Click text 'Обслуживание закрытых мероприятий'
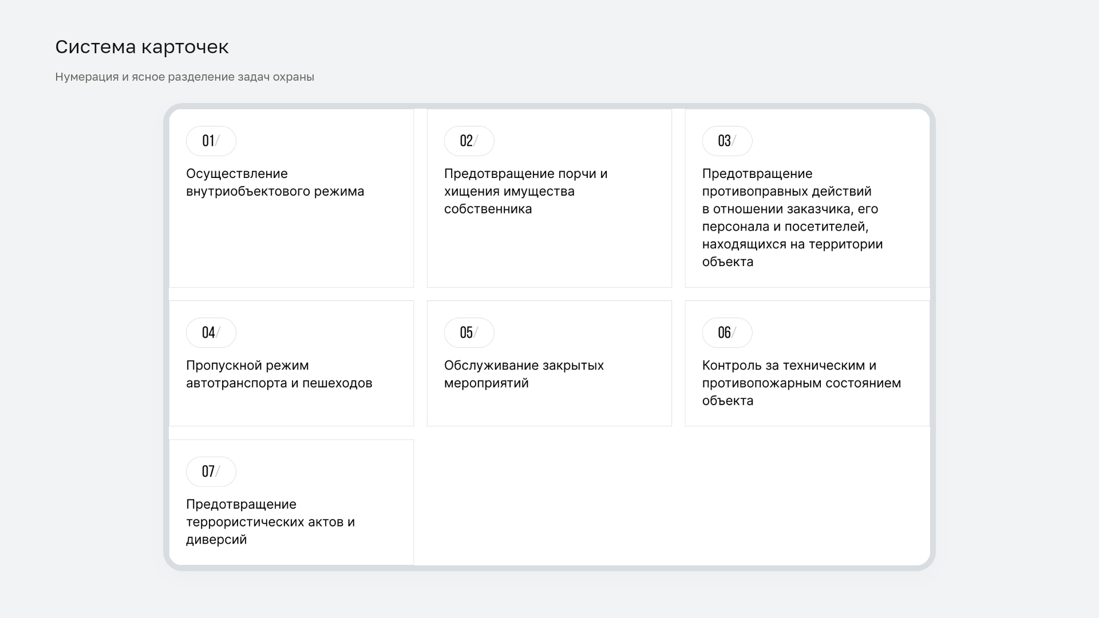 [524, 374]
